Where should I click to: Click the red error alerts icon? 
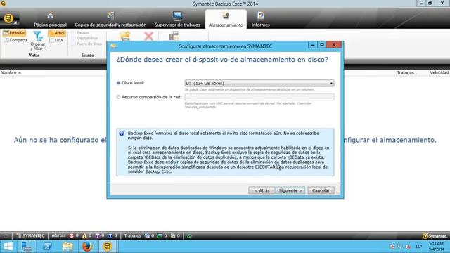[72, 236]
